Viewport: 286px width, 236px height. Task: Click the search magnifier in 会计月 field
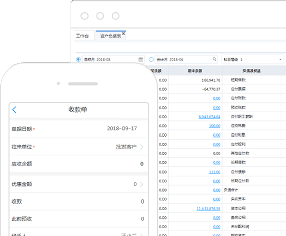[x=214, y=59]
